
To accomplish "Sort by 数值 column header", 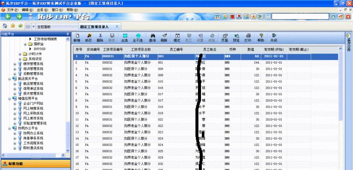I will (x=251, y=49).
